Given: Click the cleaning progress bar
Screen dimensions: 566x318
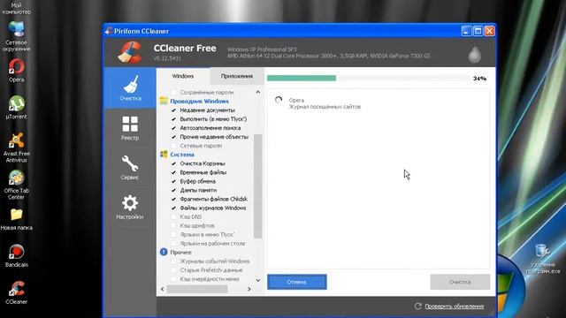Looking at the screenshot, I should coord(368,79).
